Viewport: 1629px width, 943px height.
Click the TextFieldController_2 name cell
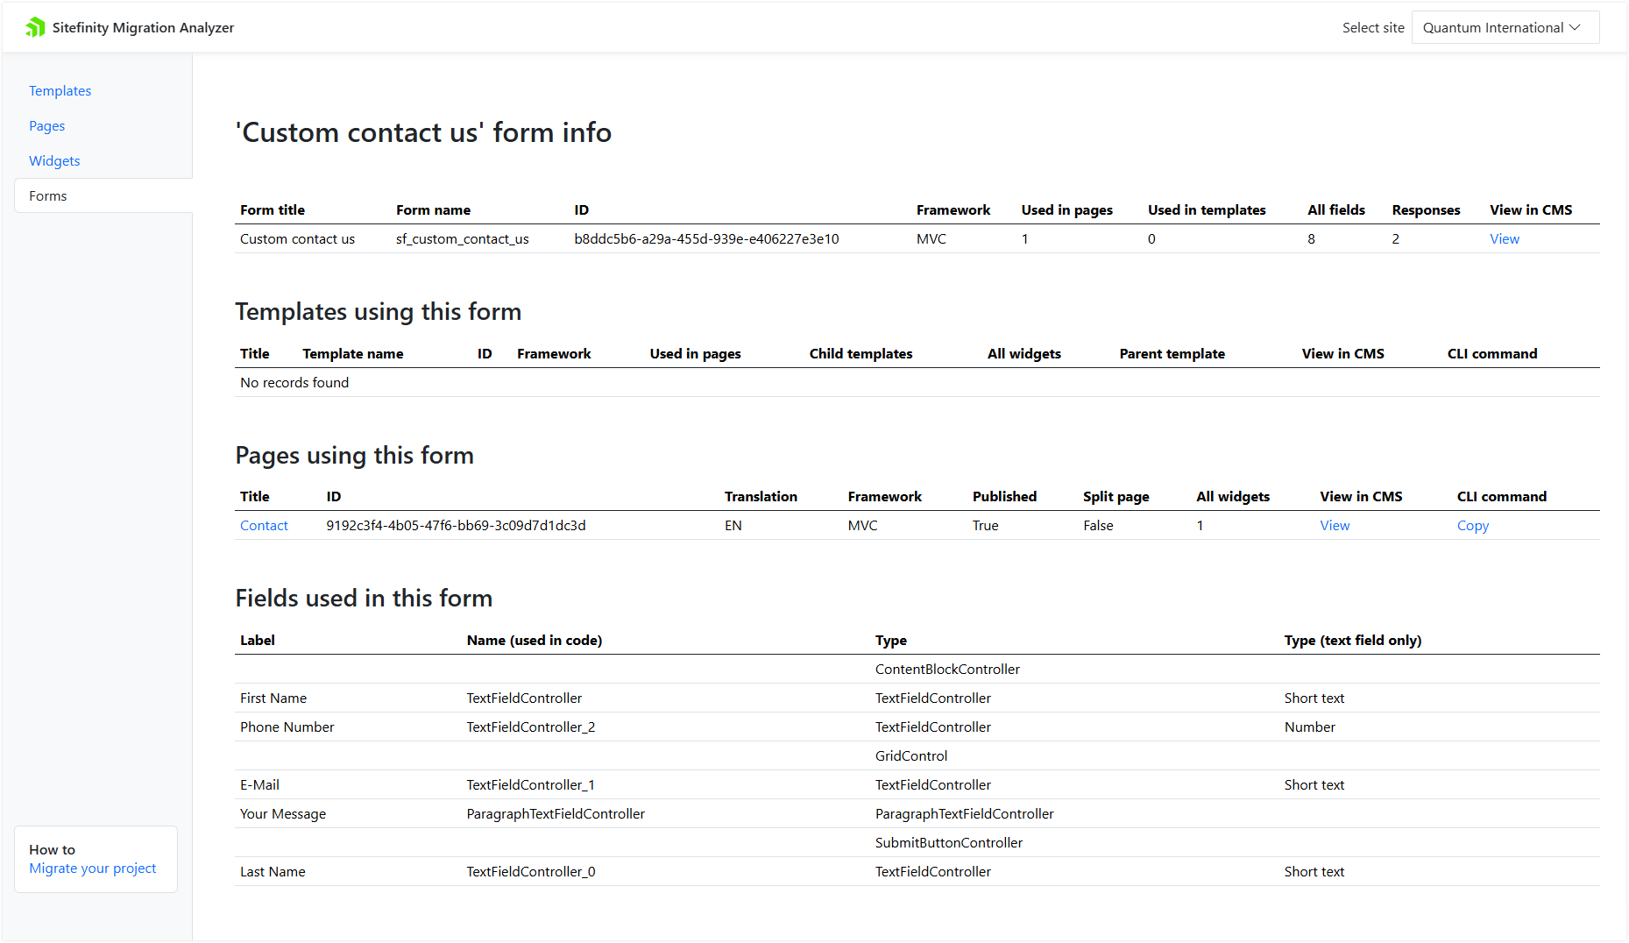[530, 727]
